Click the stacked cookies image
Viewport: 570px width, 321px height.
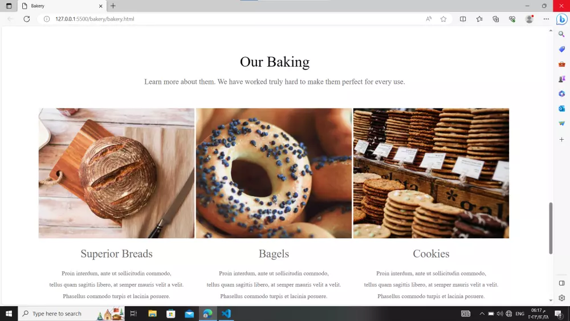(x=431, y=173)
